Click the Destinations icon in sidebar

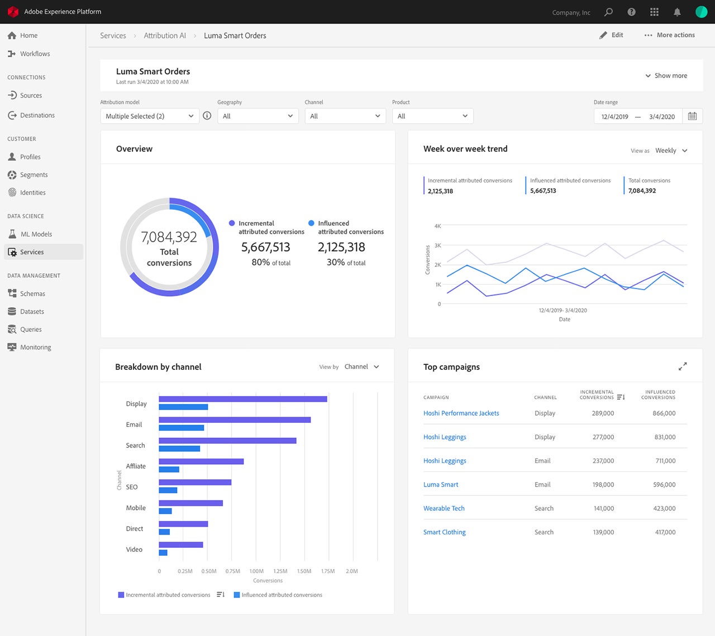tap(12, 115)
